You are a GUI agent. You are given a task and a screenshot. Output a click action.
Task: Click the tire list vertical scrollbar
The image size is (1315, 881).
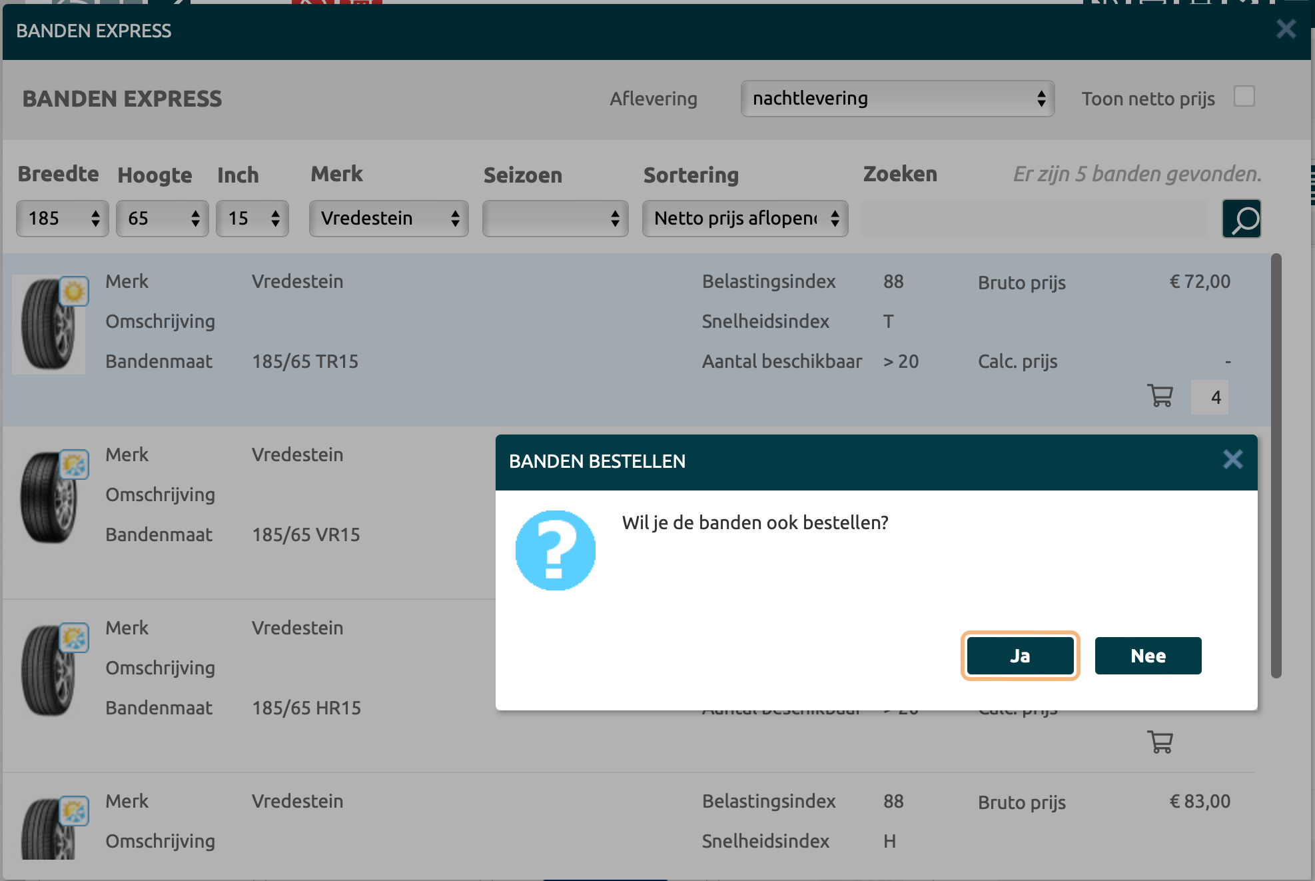point(1276,466)
